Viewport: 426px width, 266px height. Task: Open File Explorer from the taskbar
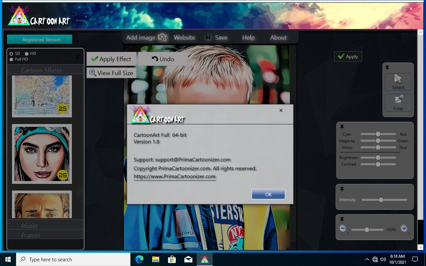click(x=155, y=259)
